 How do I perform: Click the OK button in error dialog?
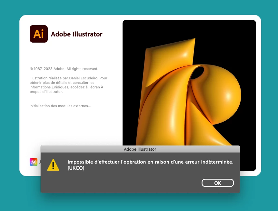click(218, 183)
